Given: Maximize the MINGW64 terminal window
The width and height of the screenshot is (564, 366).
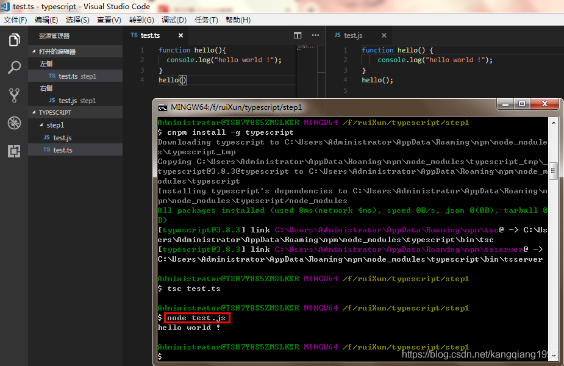Looking at the screenshot, I should point(521,104).
